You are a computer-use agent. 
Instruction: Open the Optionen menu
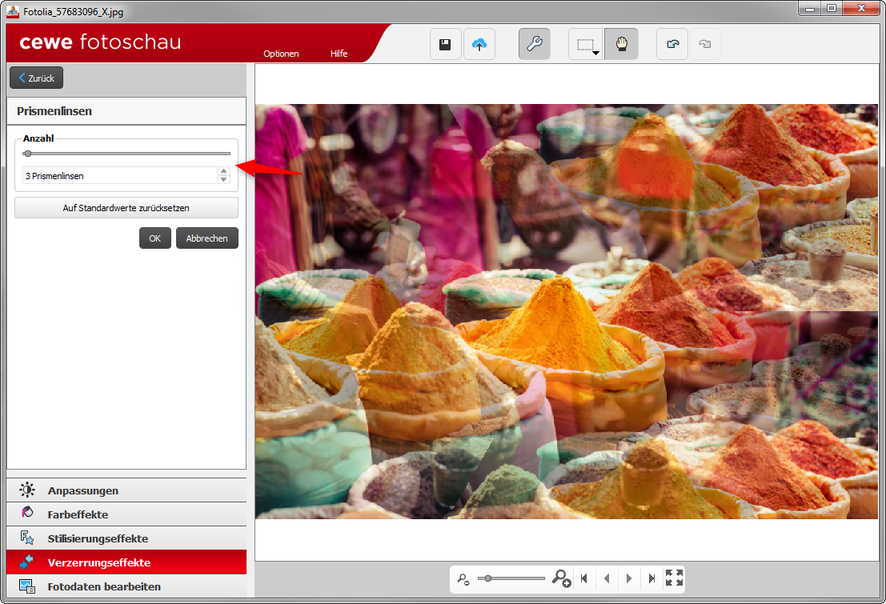(x=281, y=54)
